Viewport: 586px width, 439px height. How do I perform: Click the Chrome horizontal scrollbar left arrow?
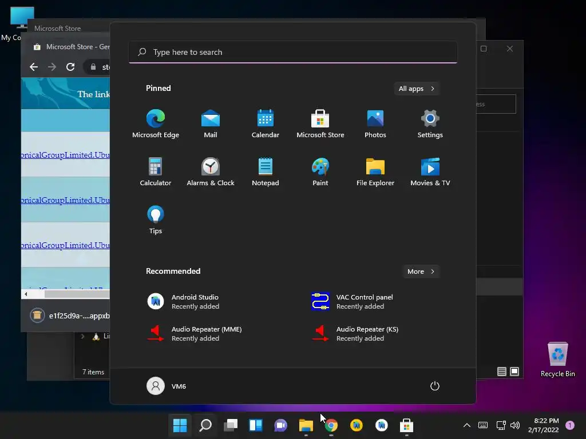[26, 294]
